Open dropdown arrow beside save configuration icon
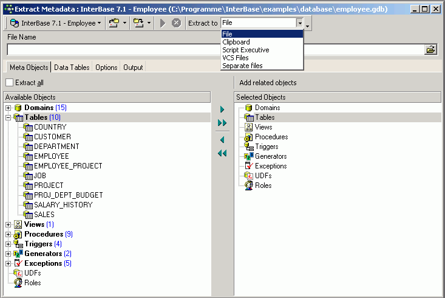Screen dimensions: 445x298 pyautogui.click(x=149, y=23)
